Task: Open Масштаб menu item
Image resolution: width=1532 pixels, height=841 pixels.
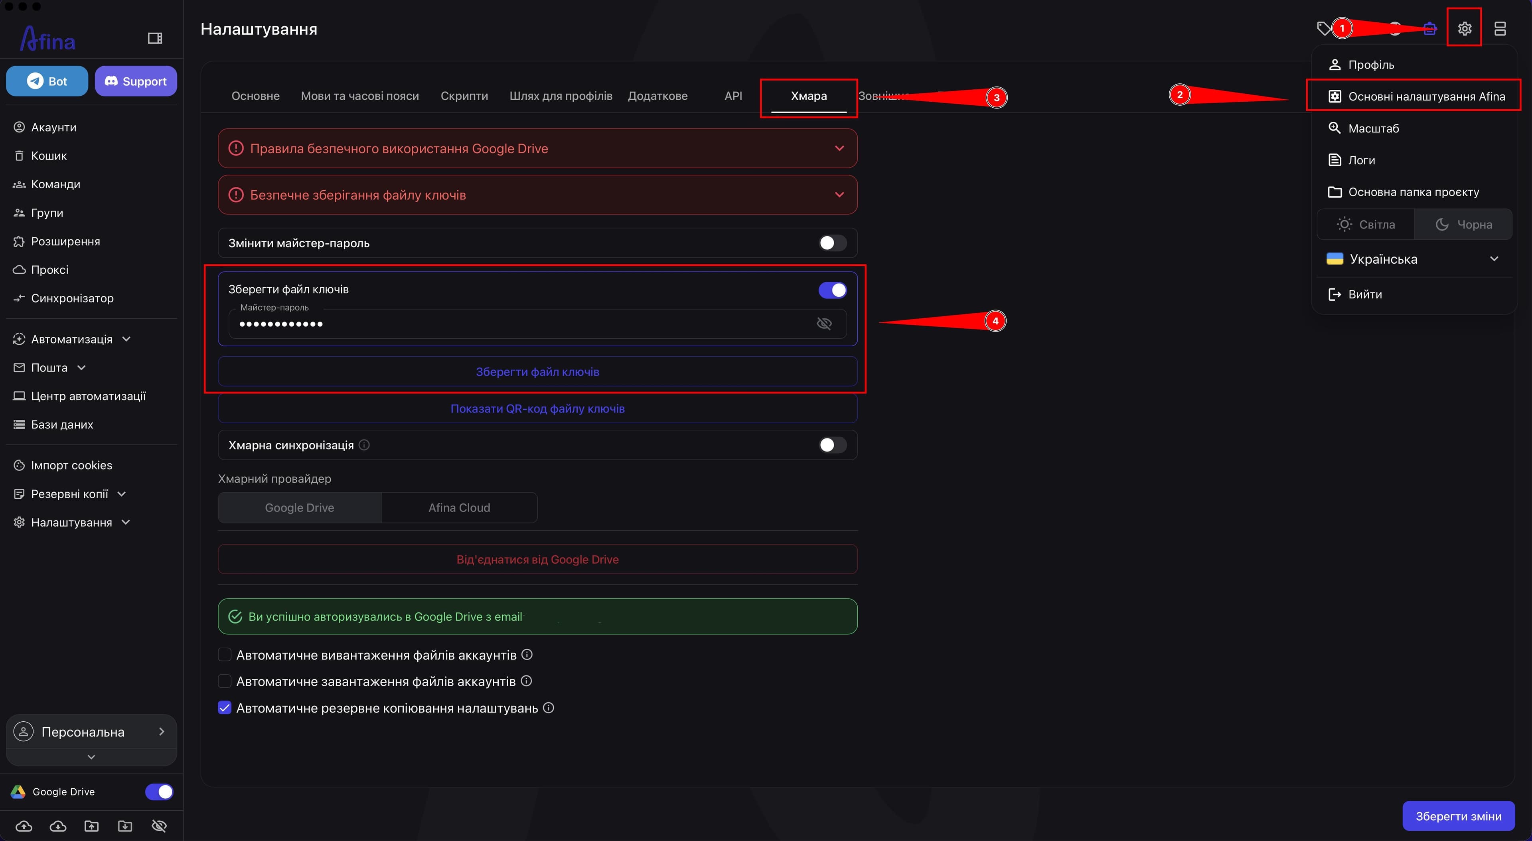Action: (x=1414, y=128)
